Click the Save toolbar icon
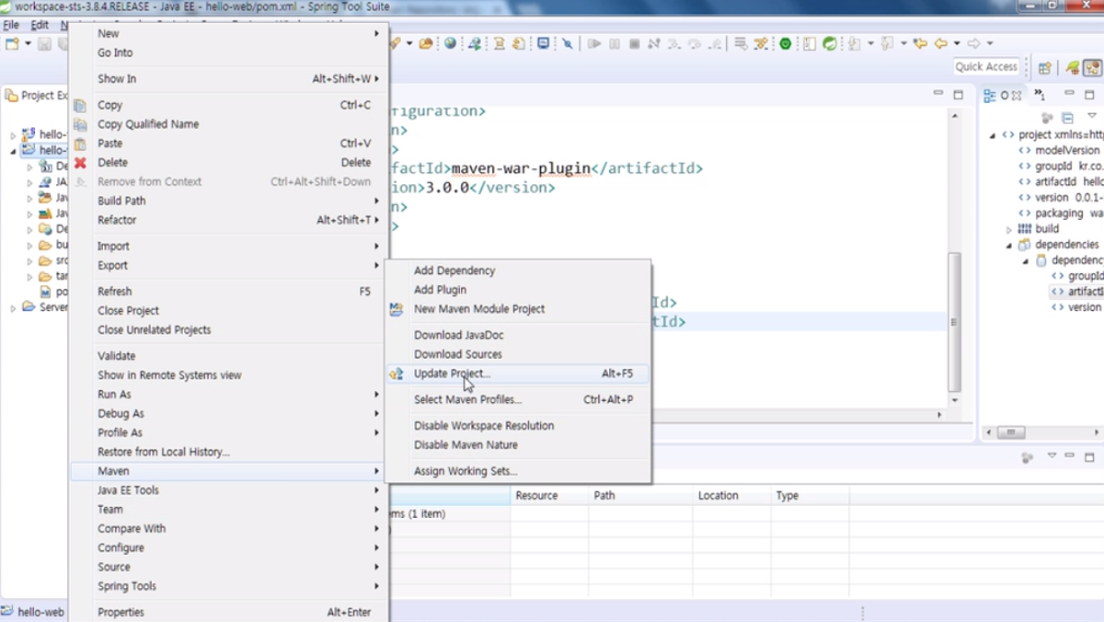 click(44, 43)
